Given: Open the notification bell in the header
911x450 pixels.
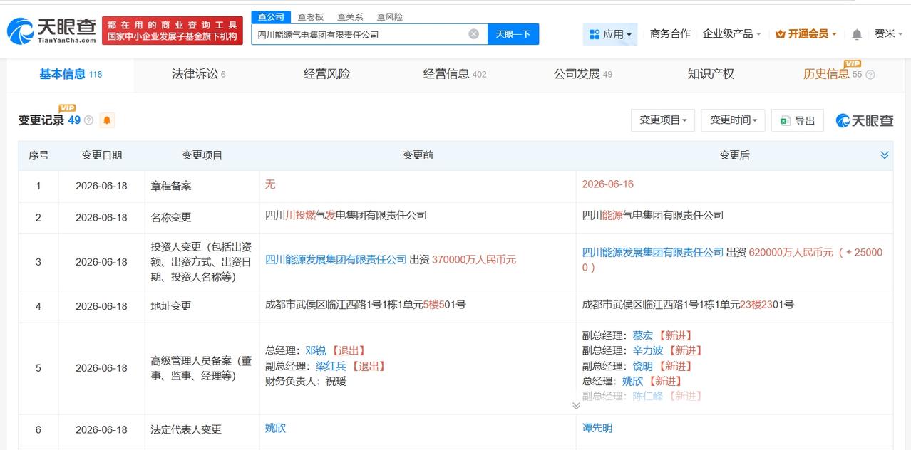Looking at the screenshot, I should tap(857, 34).
